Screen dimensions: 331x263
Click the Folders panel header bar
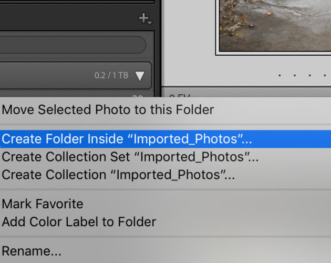coord(77,18)
